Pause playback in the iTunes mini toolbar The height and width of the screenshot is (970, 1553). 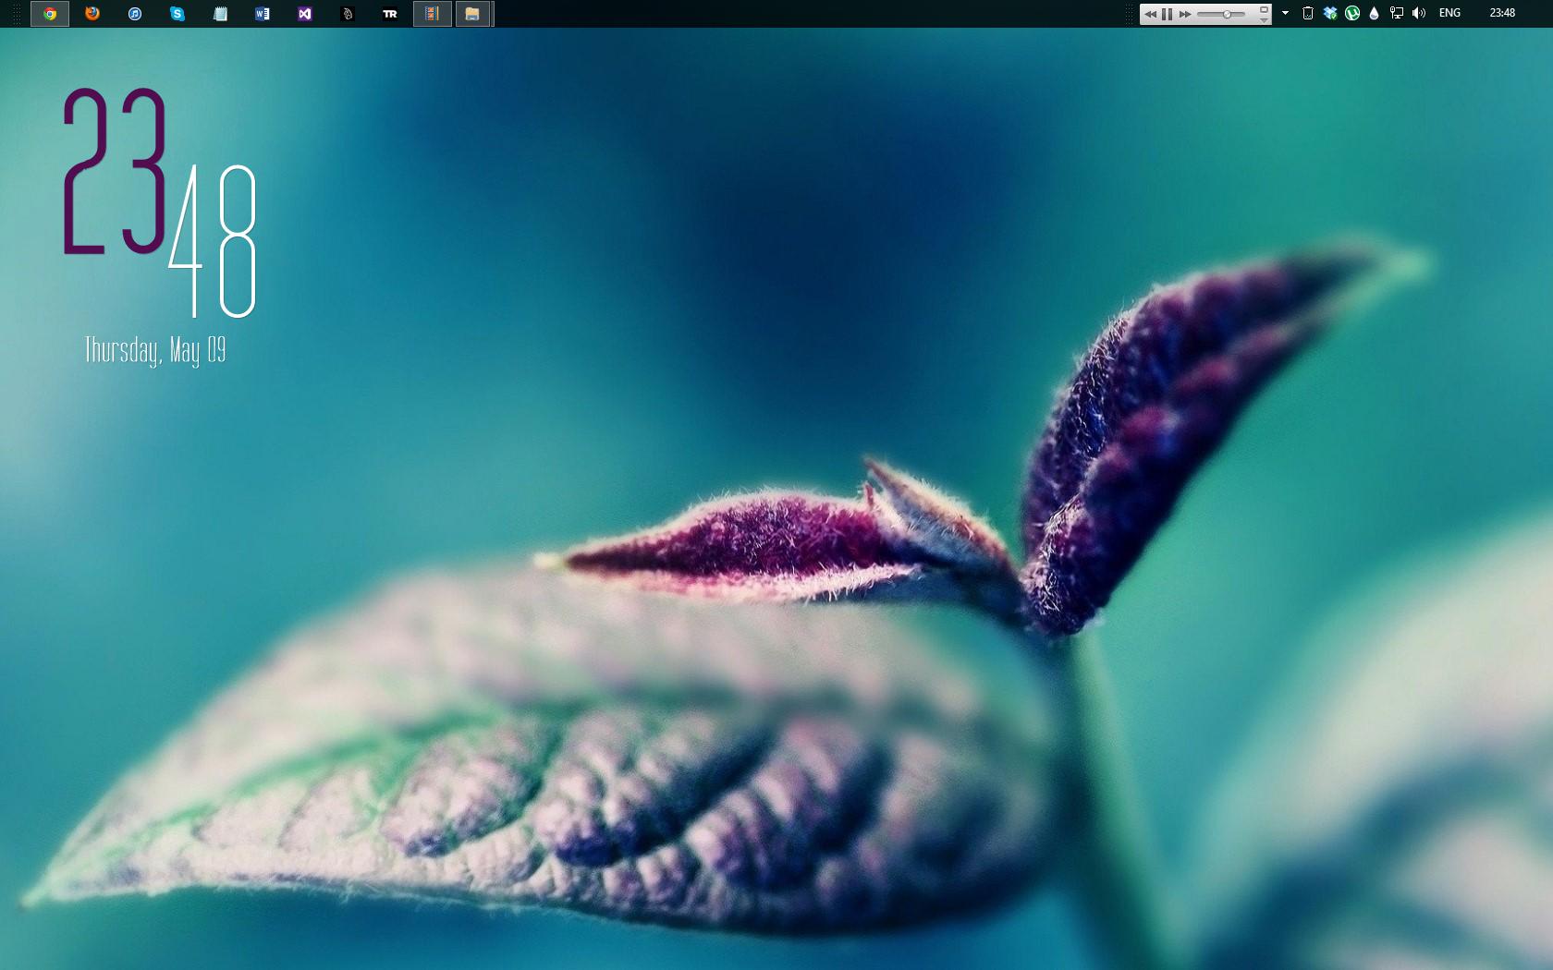(1168, 14)
